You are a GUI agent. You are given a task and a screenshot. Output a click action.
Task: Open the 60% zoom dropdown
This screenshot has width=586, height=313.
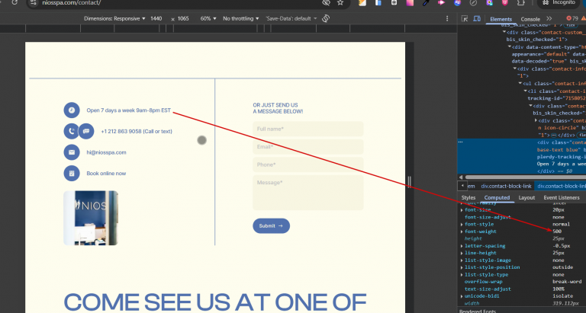208,18
